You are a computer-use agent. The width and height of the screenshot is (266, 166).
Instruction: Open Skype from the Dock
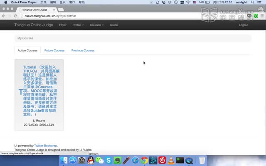tap(108, 160)
